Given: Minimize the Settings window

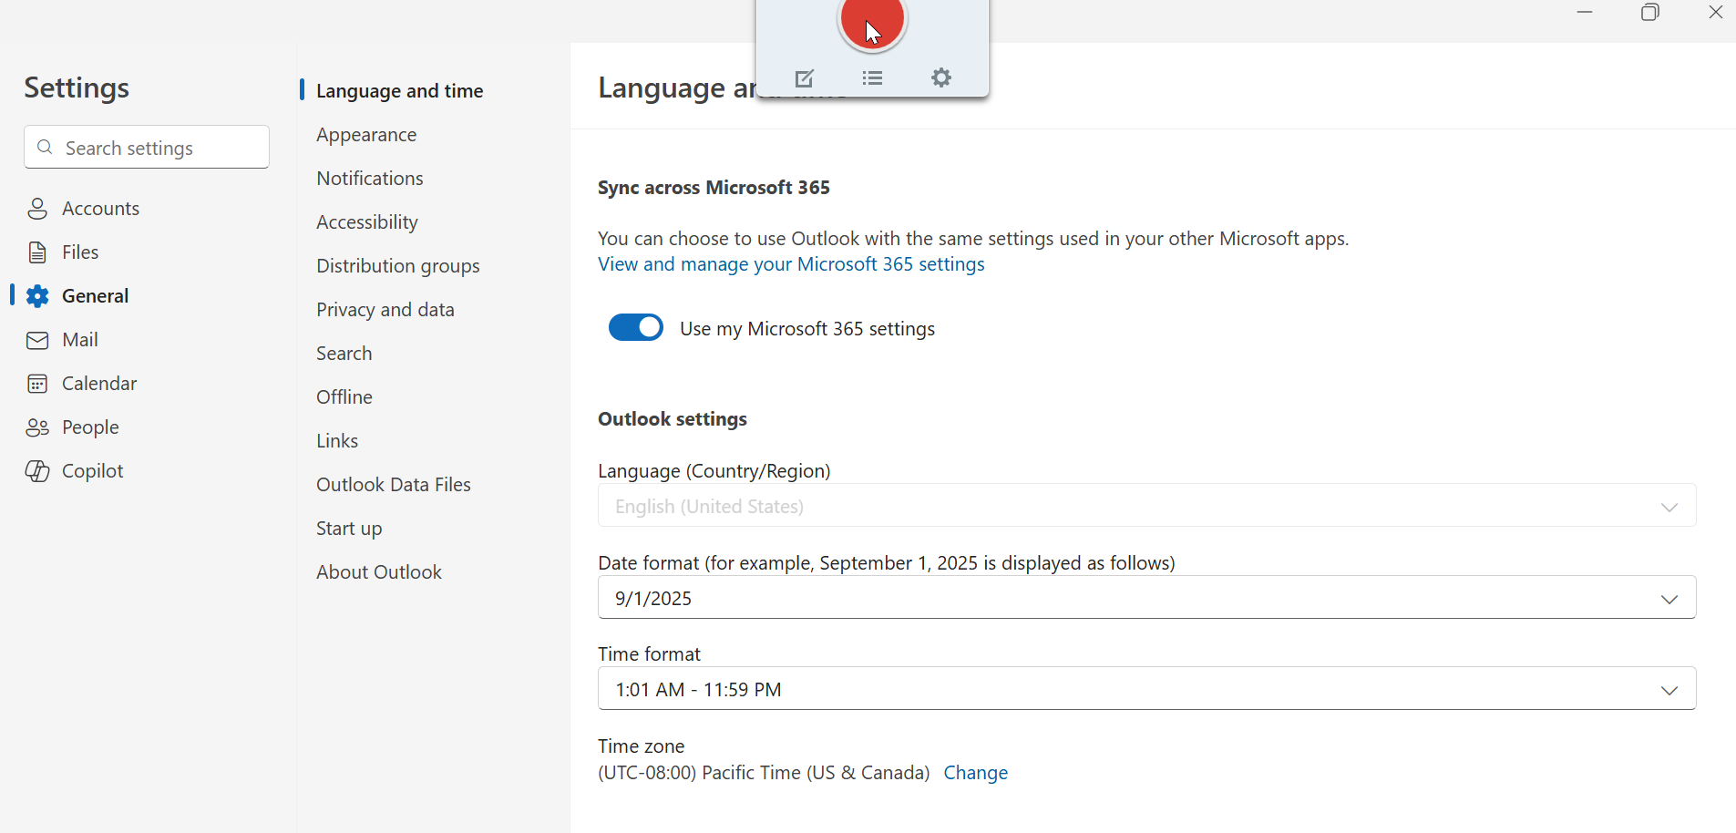Looking at the screenshot, I should pyautogui.click(x=1585, y=13).
